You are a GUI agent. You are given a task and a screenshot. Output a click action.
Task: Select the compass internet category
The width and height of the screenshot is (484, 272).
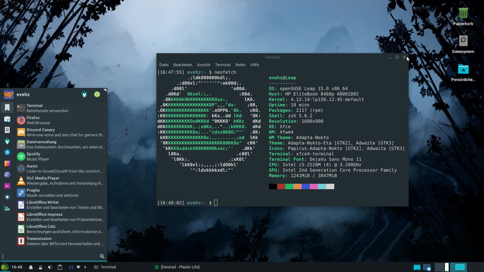7,175
